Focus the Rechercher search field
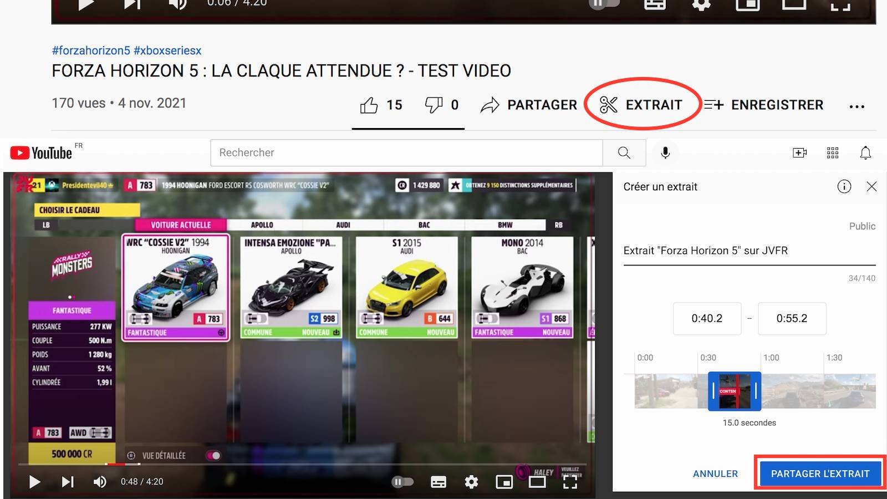The width and height of the screenshot is (887, 499). [x=406, y=152]
